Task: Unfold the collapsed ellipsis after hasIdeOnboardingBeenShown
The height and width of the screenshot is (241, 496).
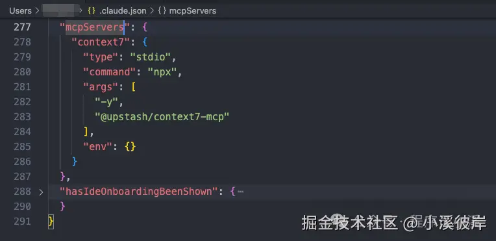Action: (240, 192)
